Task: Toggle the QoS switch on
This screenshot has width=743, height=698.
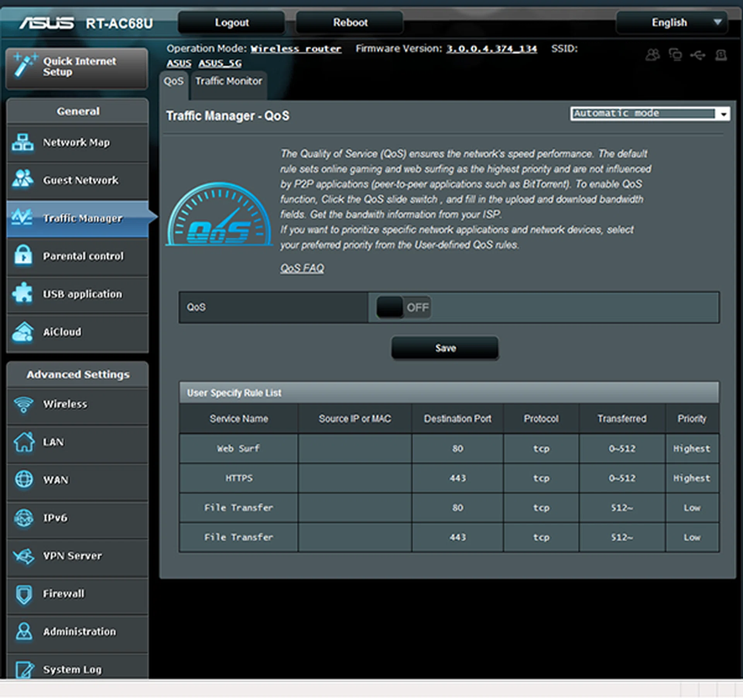Action: click(x=403, y=307)
